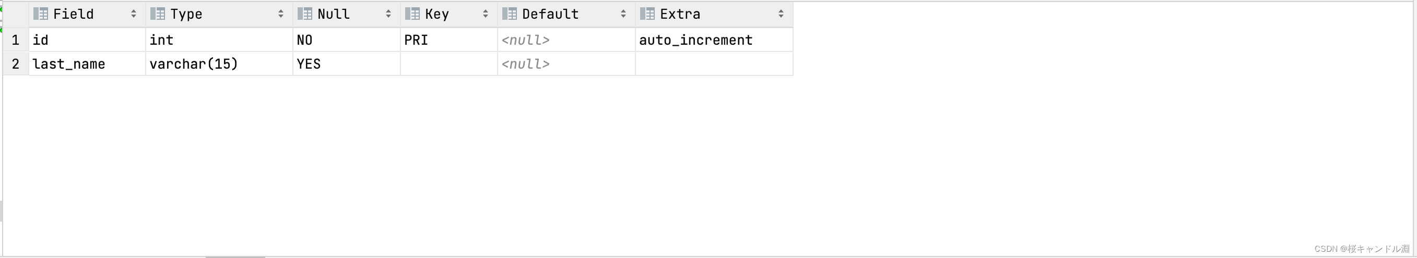
Task: Click the Field column table icon
Action: (41, 14)
